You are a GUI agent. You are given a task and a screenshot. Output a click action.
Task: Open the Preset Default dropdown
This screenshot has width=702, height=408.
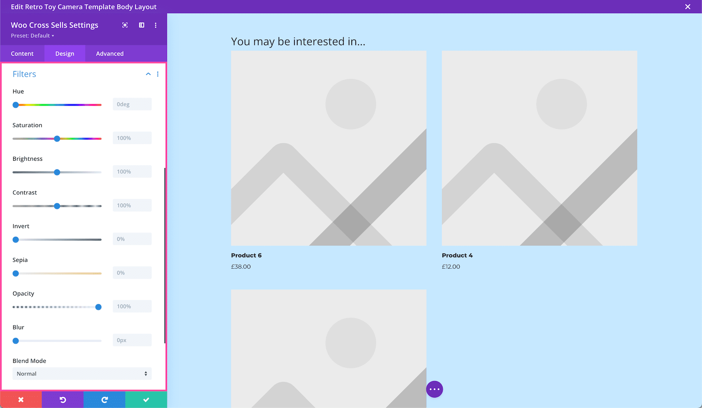coord(32,35)
